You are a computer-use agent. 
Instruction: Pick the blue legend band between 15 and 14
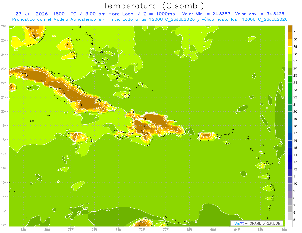pyautogui.click(x=290, y=151)
